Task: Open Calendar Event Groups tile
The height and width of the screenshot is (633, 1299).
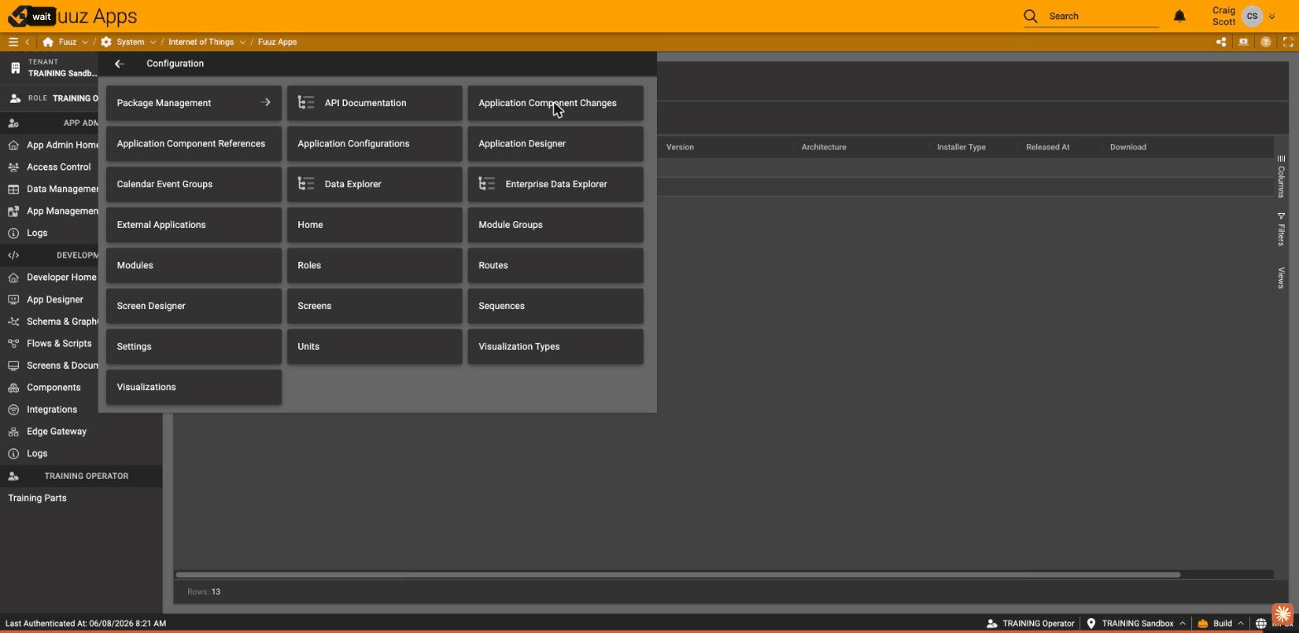Action: pyautogui.click(x=194, y=184)
